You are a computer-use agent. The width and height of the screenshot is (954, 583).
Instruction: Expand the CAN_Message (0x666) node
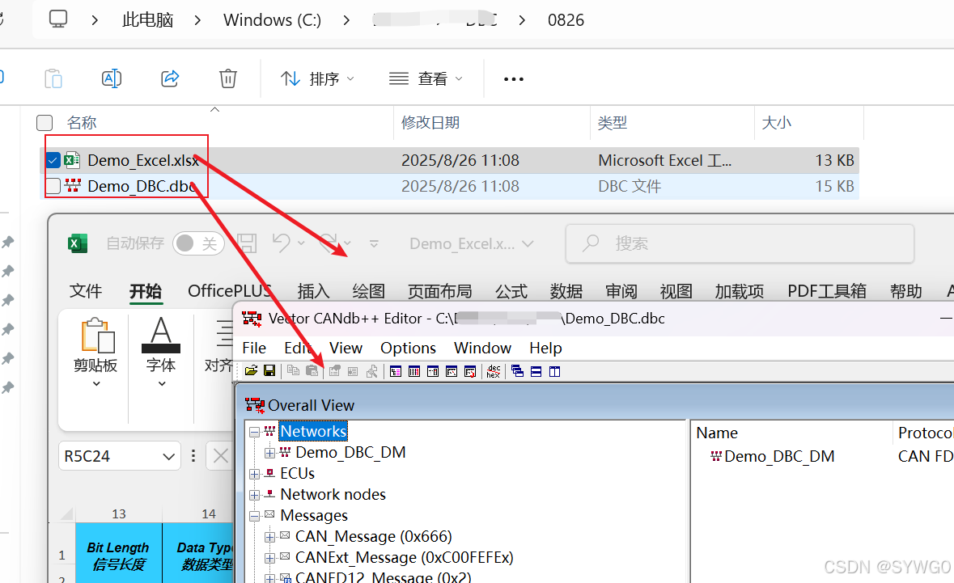tap(269, 537)
